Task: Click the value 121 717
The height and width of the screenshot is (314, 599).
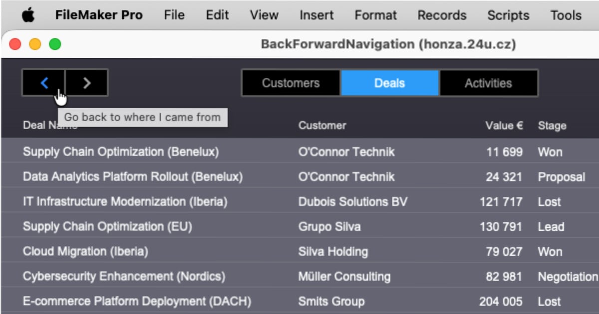Action: pyautogui.click(x=501, y=202)
